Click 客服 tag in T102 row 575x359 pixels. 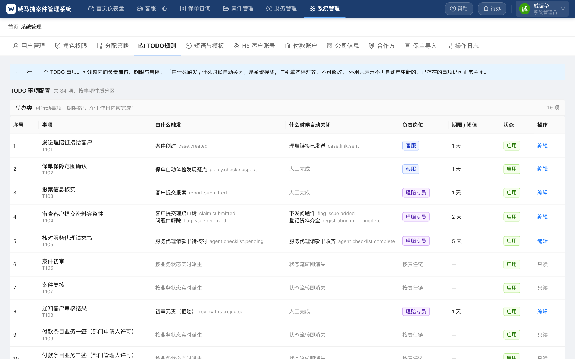[x=411, y=169]
